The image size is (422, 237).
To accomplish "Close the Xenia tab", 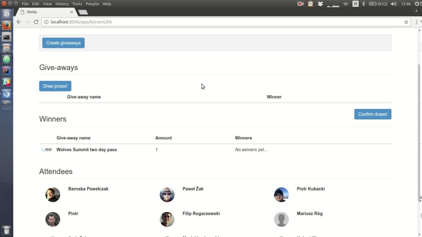I will [x=72, y=12].
